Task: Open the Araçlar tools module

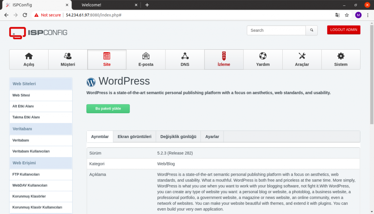Action: [302, 60]
